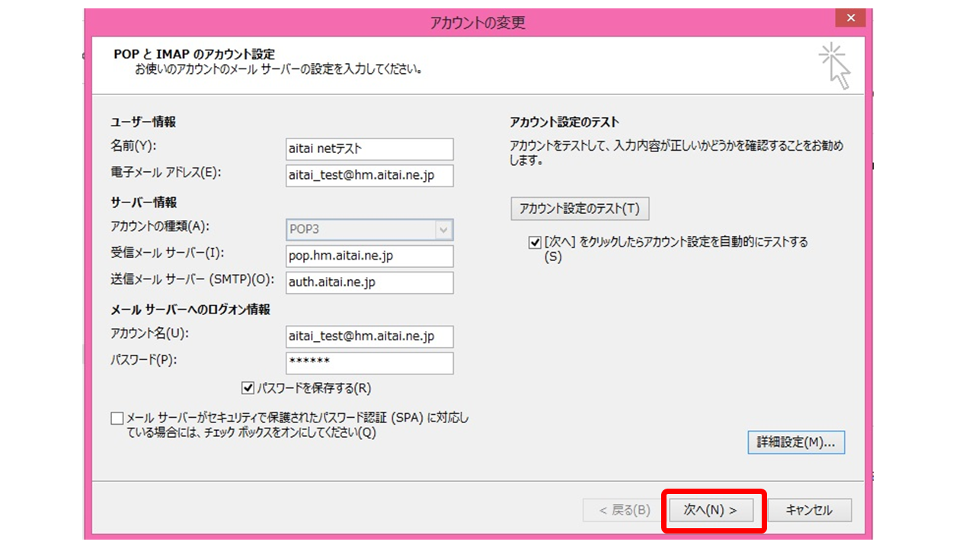Click the 名前(Y) name input field

click(369, 149)
